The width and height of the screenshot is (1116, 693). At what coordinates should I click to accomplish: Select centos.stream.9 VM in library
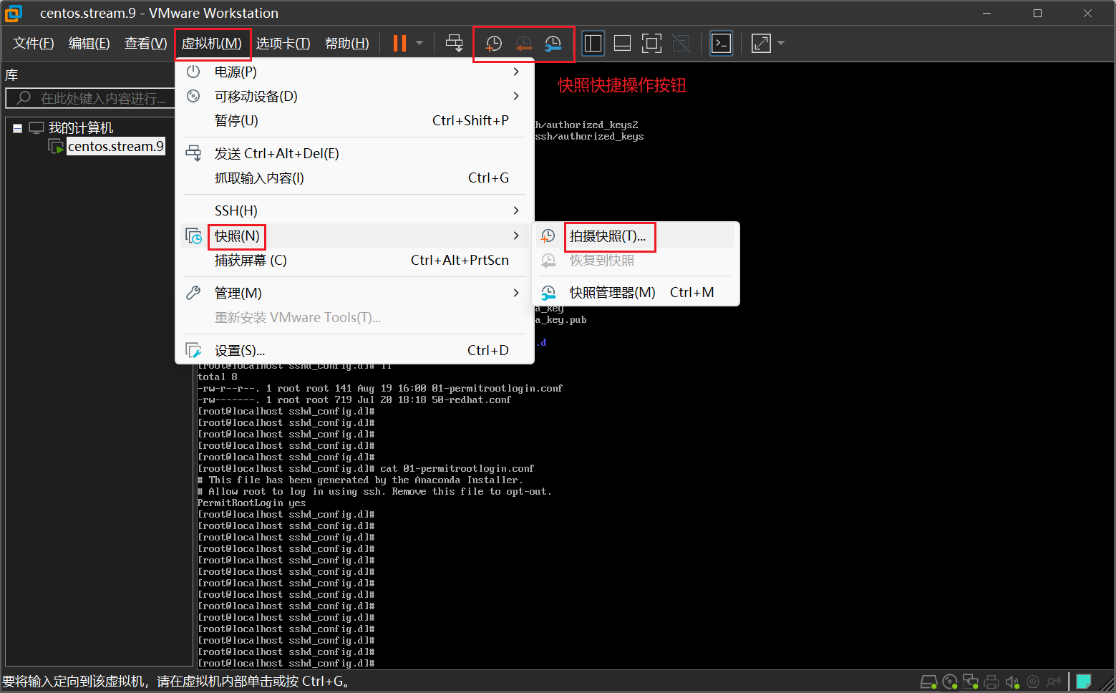[115, 147]
